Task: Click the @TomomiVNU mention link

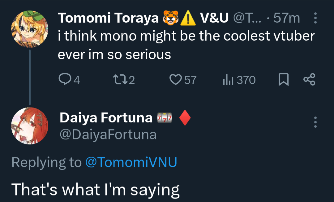Action: [x=131, y=162]
